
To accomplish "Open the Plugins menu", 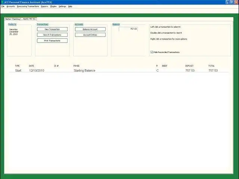I will point(53,6).
